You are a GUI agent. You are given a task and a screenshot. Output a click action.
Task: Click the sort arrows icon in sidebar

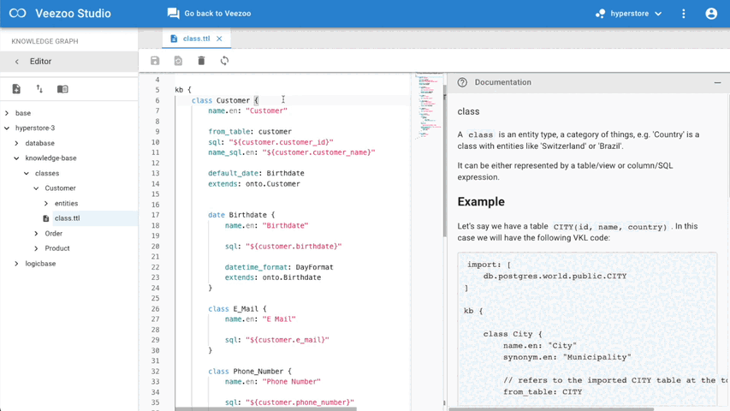point(39,89)
